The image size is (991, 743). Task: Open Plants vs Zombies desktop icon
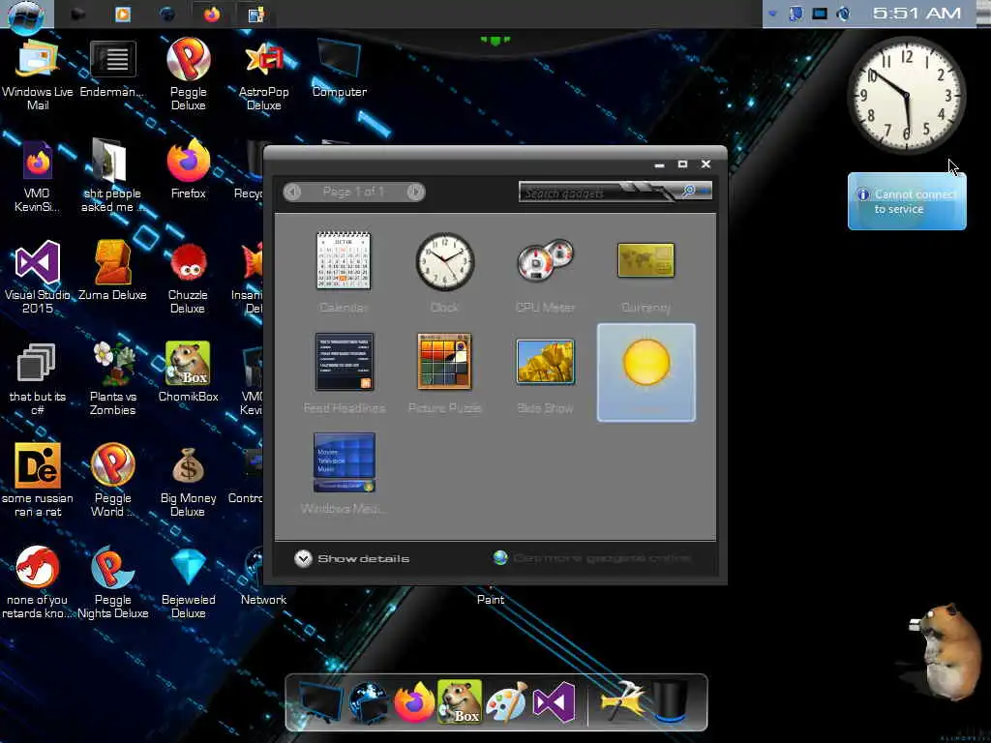[112, 378]
